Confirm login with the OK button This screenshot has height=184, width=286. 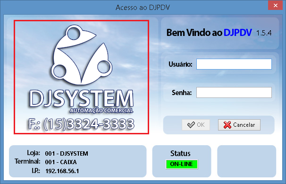point(196,125)
